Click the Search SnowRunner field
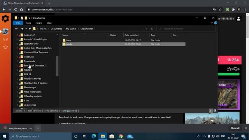 (x=186, y=29)
